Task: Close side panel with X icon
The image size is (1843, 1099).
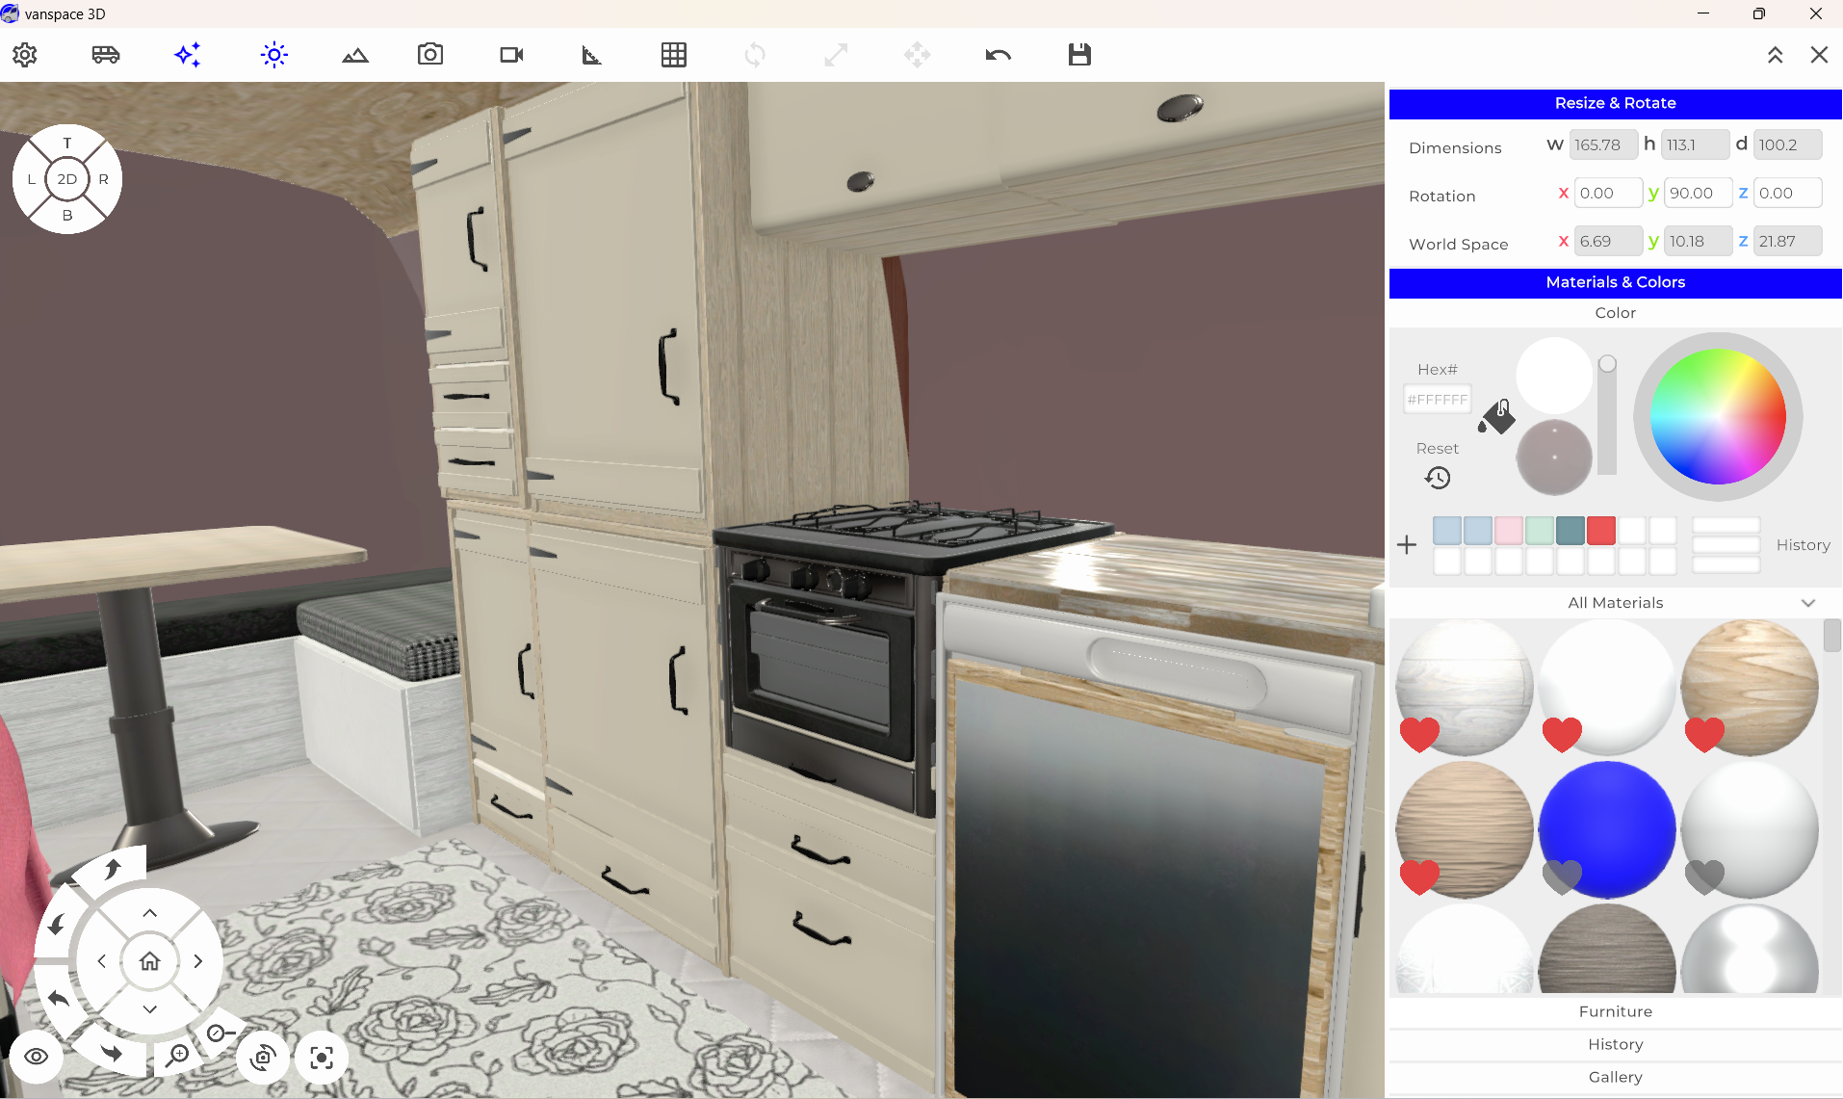Action: 1819,55
